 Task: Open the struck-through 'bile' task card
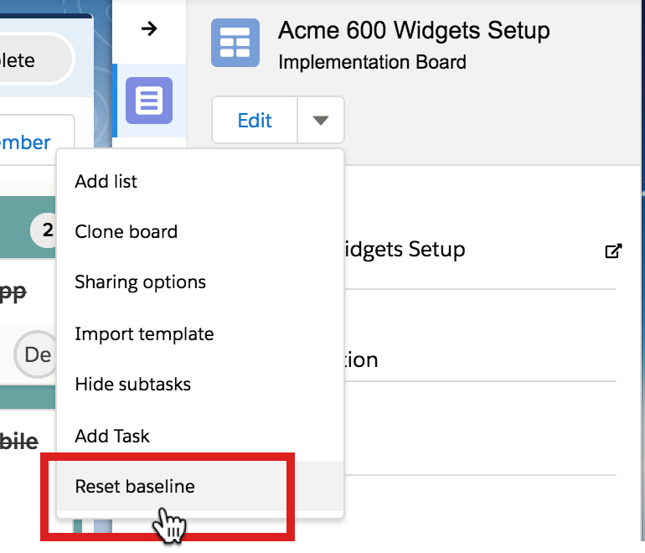[19, 442]
